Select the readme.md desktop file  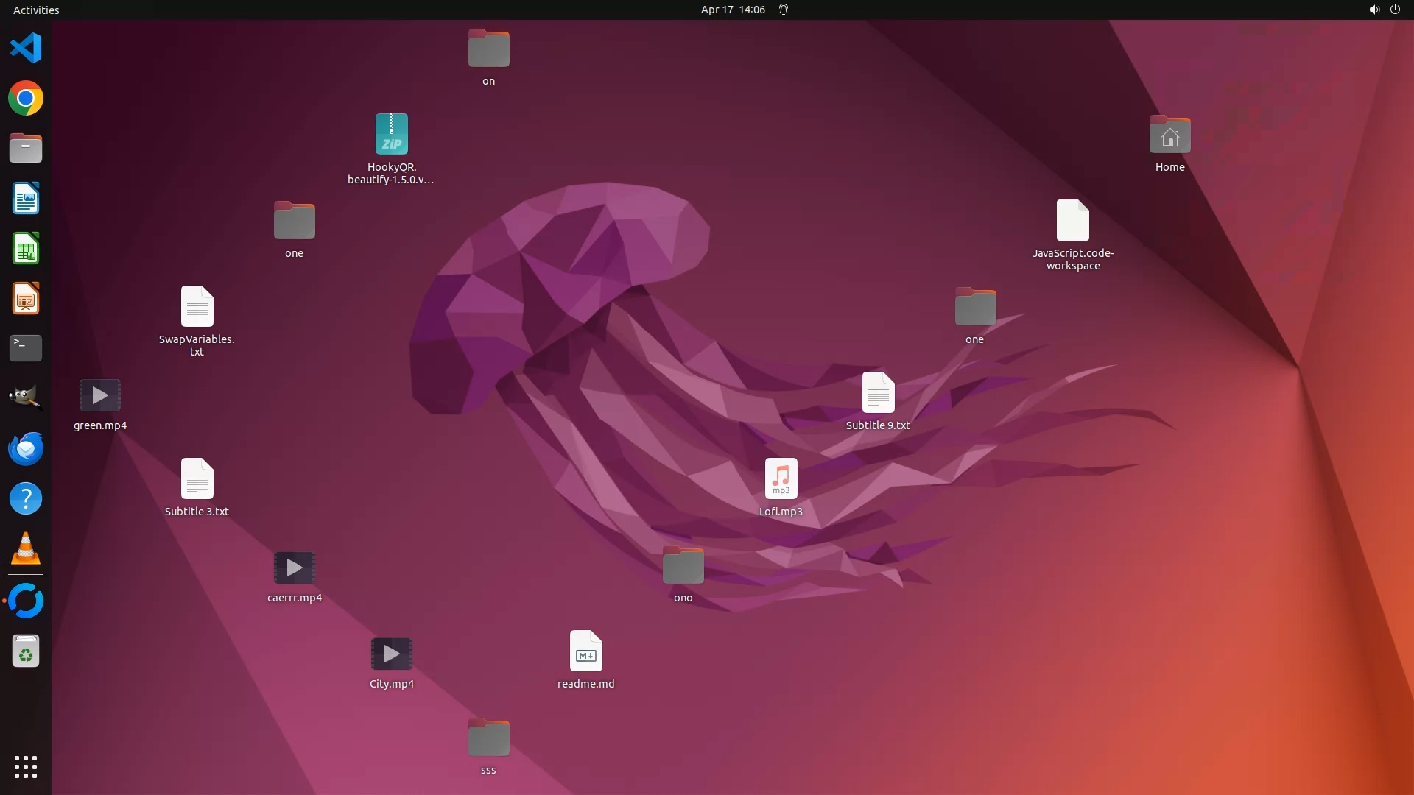(585, 651)
